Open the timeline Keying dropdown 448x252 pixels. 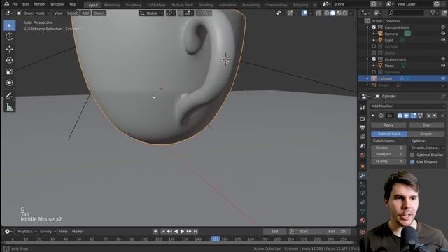coord(48,232)
